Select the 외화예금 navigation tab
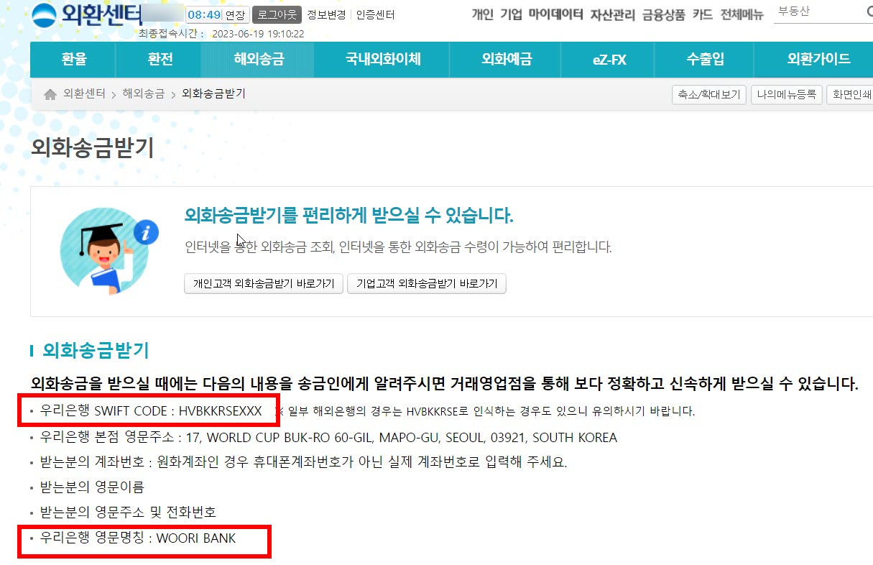This screenshot has width=873, height=565. pos(507,60)
